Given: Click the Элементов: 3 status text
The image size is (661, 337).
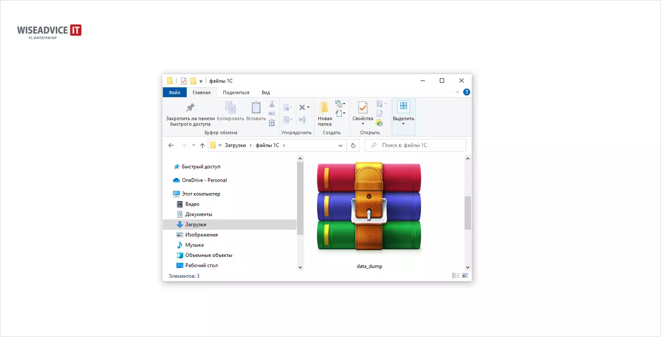Looking at the screenshot, I should 184,276.
